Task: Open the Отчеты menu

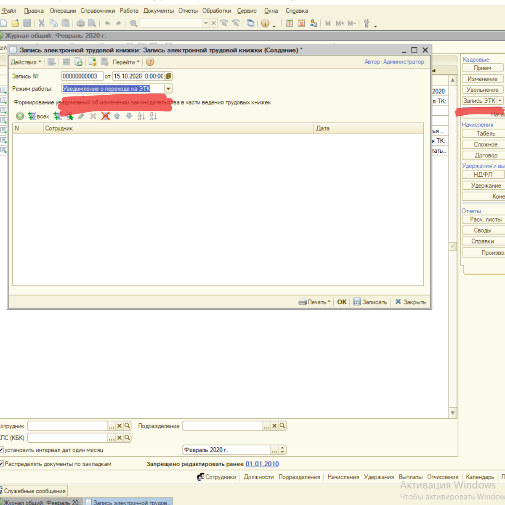Action: [x=188, y=11]
